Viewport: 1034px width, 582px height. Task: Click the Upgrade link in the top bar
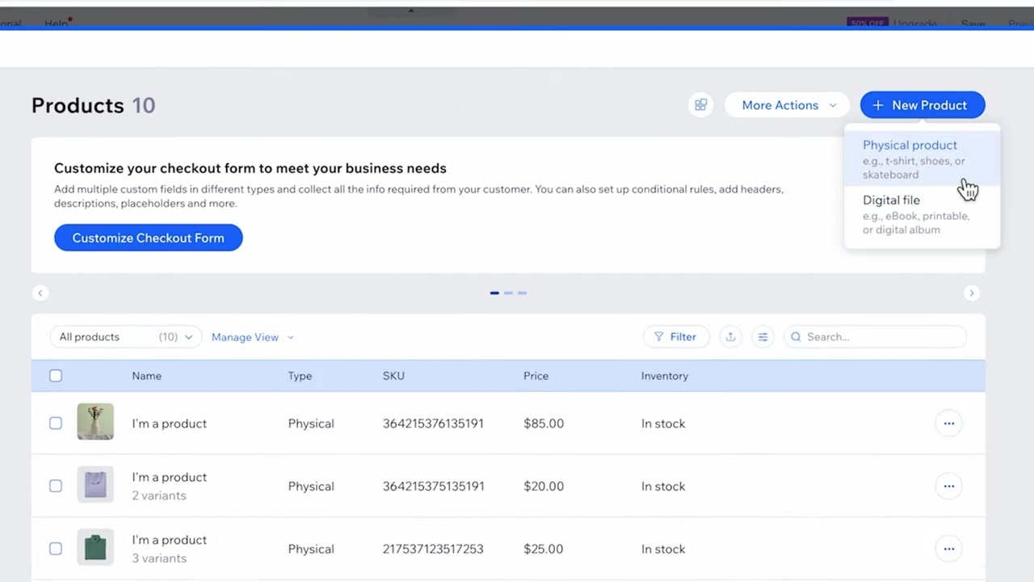(915, 23)
